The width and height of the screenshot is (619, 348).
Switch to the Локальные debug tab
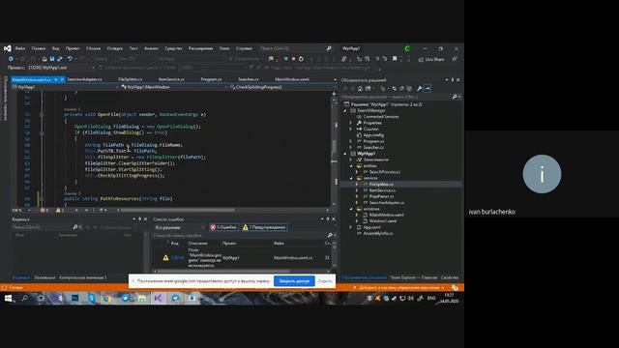tap(44, 277)
